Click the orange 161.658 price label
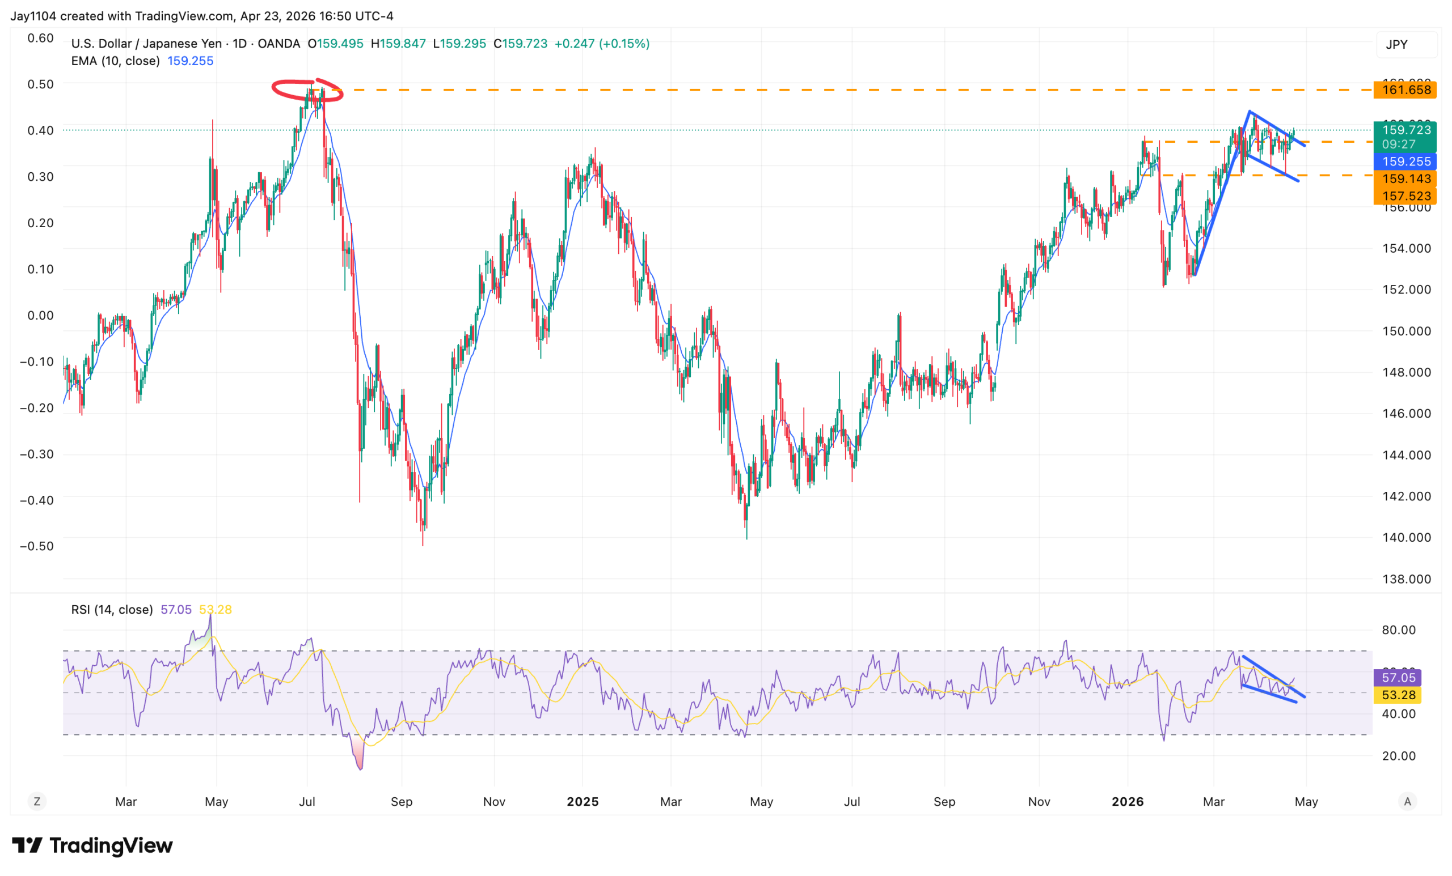Image resolution: width=1452 pixels, height=876 pixels. point(1405,90)
